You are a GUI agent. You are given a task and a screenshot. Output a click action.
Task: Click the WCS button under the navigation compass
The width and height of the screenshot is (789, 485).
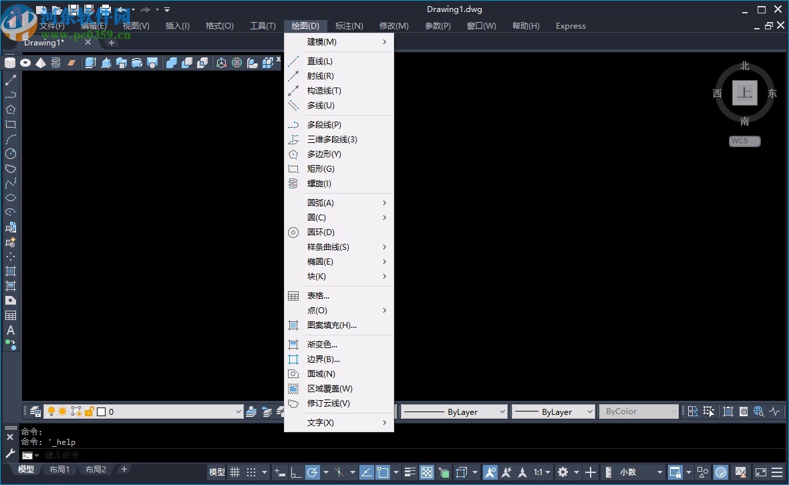[x=744, y=141]
